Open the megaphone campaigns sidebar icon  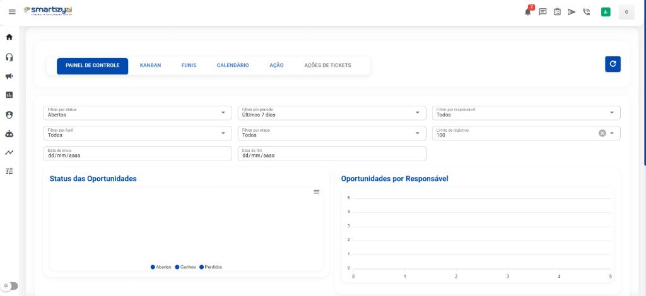click(9, 76)
